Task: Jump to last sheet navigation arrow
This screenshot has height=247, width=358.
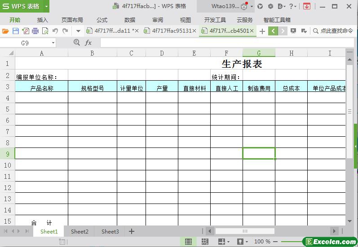Action: 27,231
